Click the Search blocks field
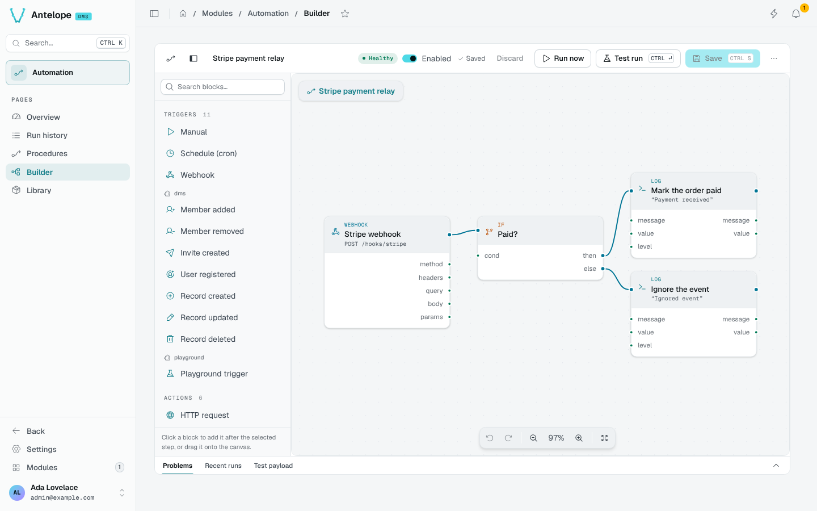The width and height of the screenshot is (817, 511). coord(222,87)
